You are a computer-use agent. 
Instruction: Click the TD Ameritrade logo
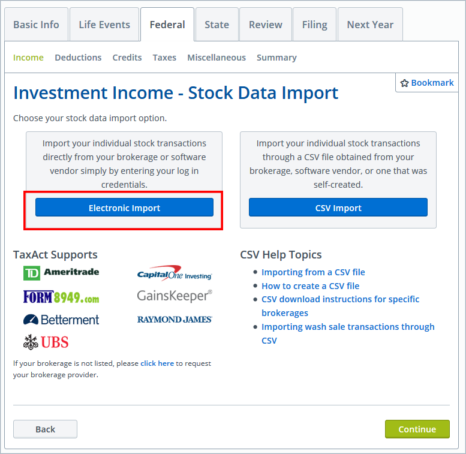(x=61, y=273)
